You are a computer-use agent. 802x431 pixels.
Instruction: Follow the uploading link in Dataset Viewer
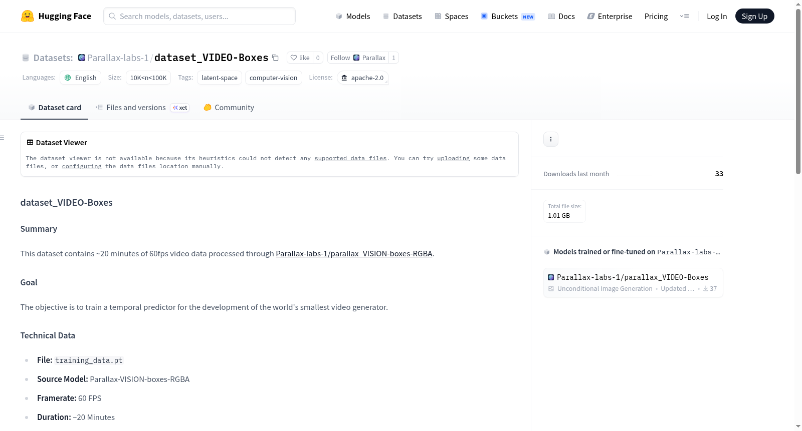tap(453, 158)
